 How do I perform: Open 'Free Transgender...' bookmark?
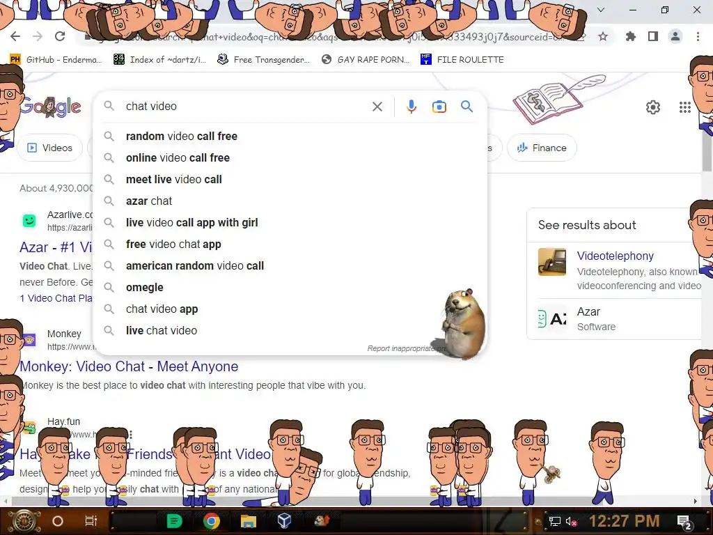click(x=263, y=60)
